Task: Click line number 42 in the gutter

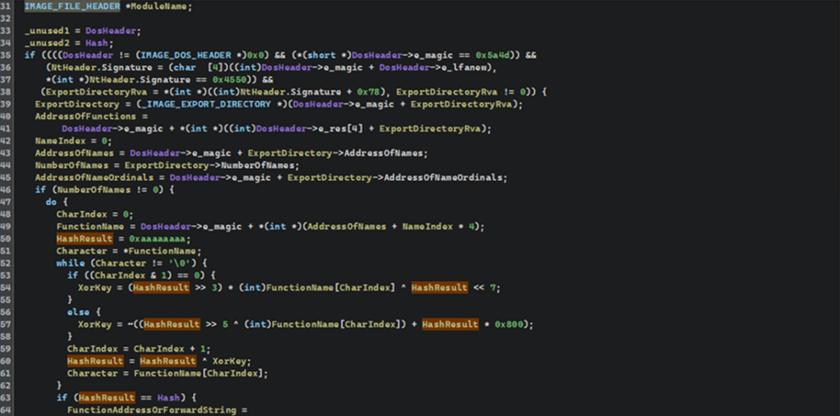Action: [x=7, y=141]
